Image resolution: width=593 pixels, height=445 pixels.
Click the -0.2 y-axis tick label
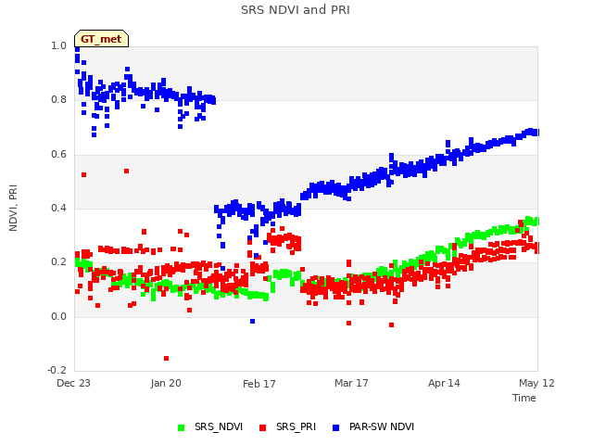(x=57, y=370)
